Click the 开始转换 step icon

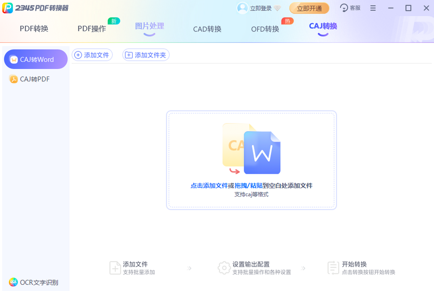point(333,268)
